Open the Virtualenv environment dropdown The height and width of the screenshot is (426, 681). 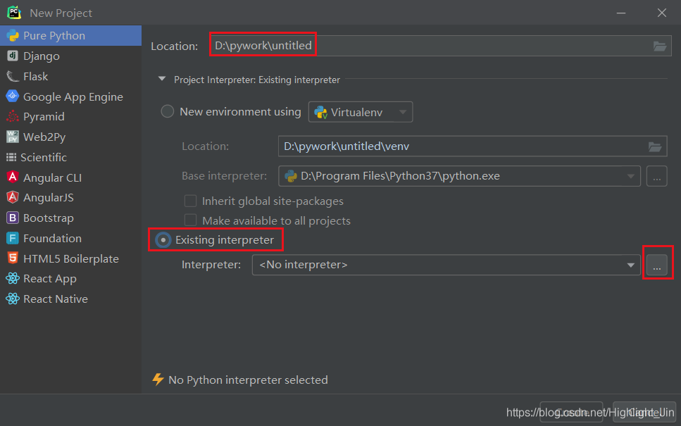pos(361,112)
